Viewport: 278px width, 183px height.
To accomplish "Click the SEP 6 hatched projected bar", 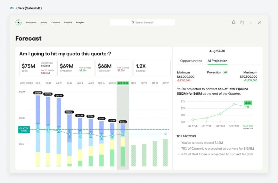I will [133, 156].
